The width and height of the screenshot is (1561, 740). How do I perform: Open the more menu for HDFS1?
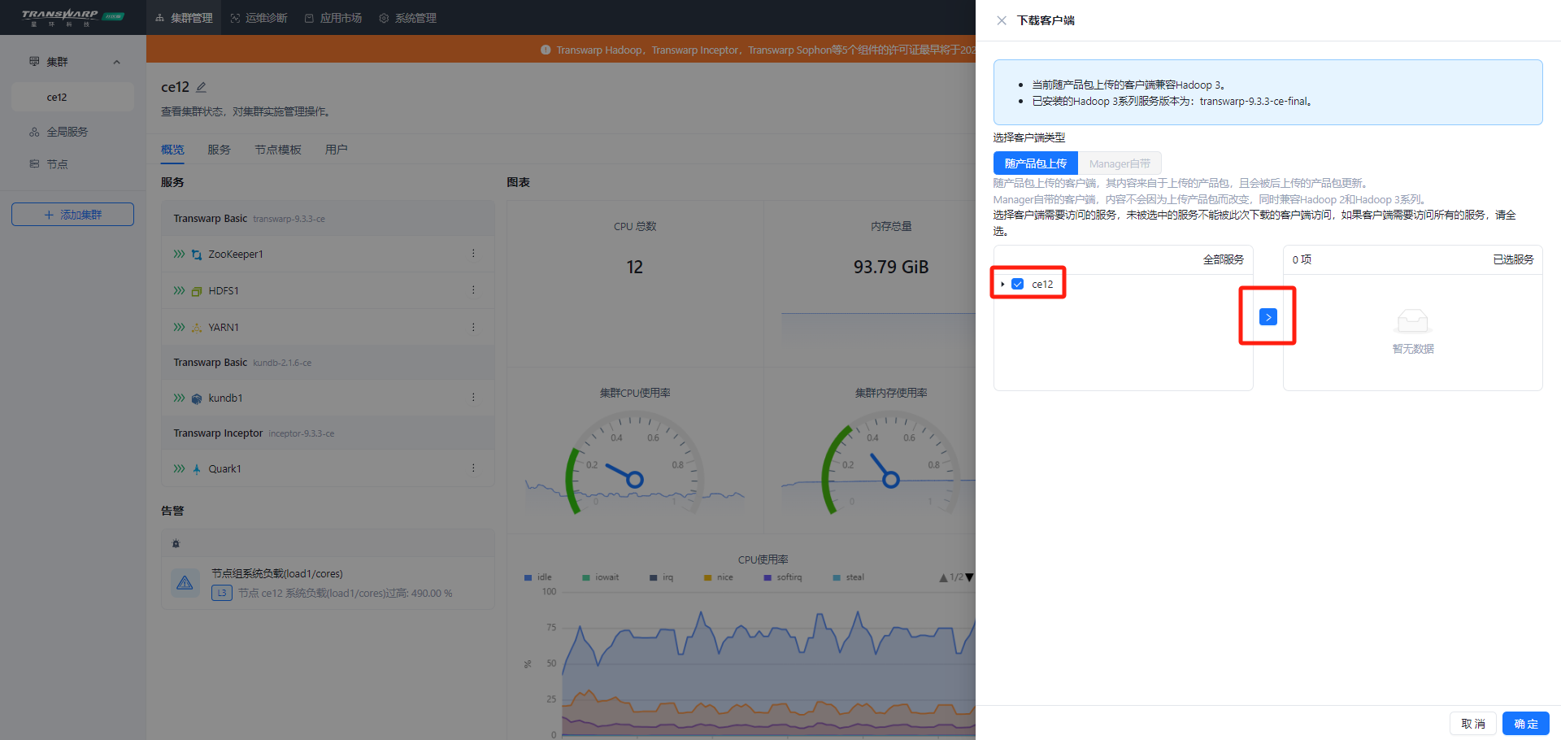pyautogui.click(x=473, y=290)
